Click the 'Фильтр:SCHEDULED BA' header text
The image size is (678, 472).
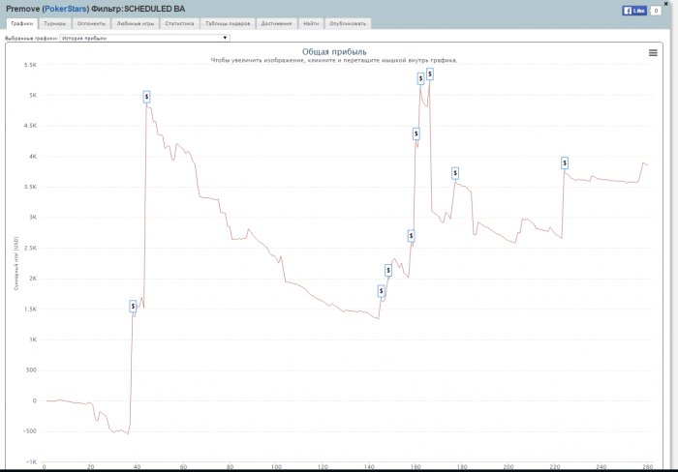pos(138,9)
